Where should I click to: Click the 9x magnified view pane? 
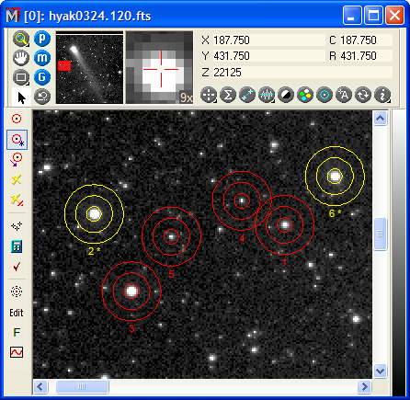click(159, 67)
